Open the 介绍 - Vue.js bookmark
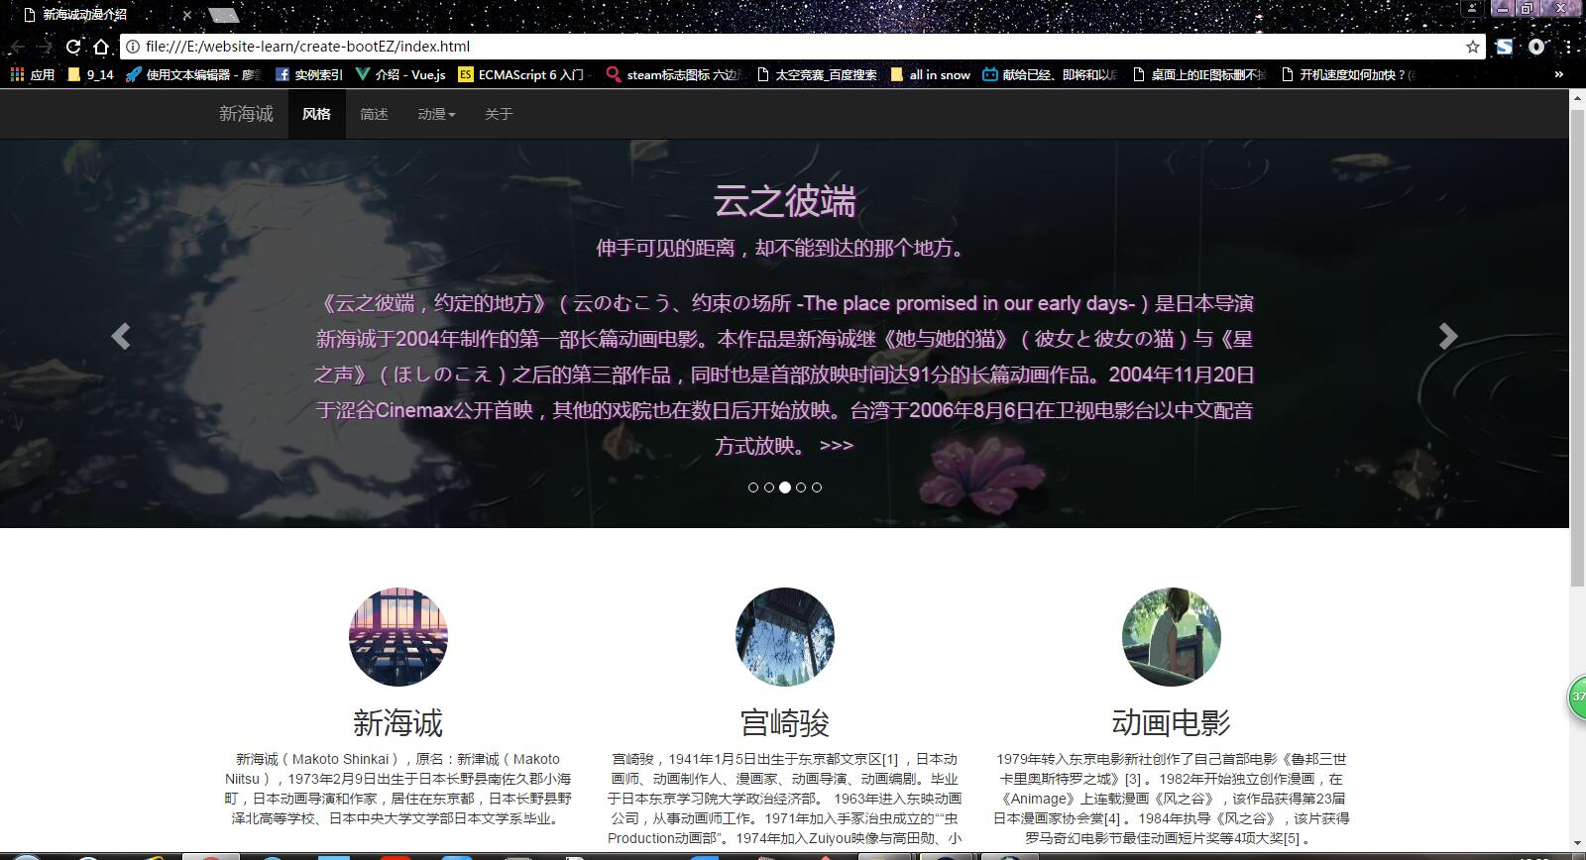 click(x=400, y=74)
